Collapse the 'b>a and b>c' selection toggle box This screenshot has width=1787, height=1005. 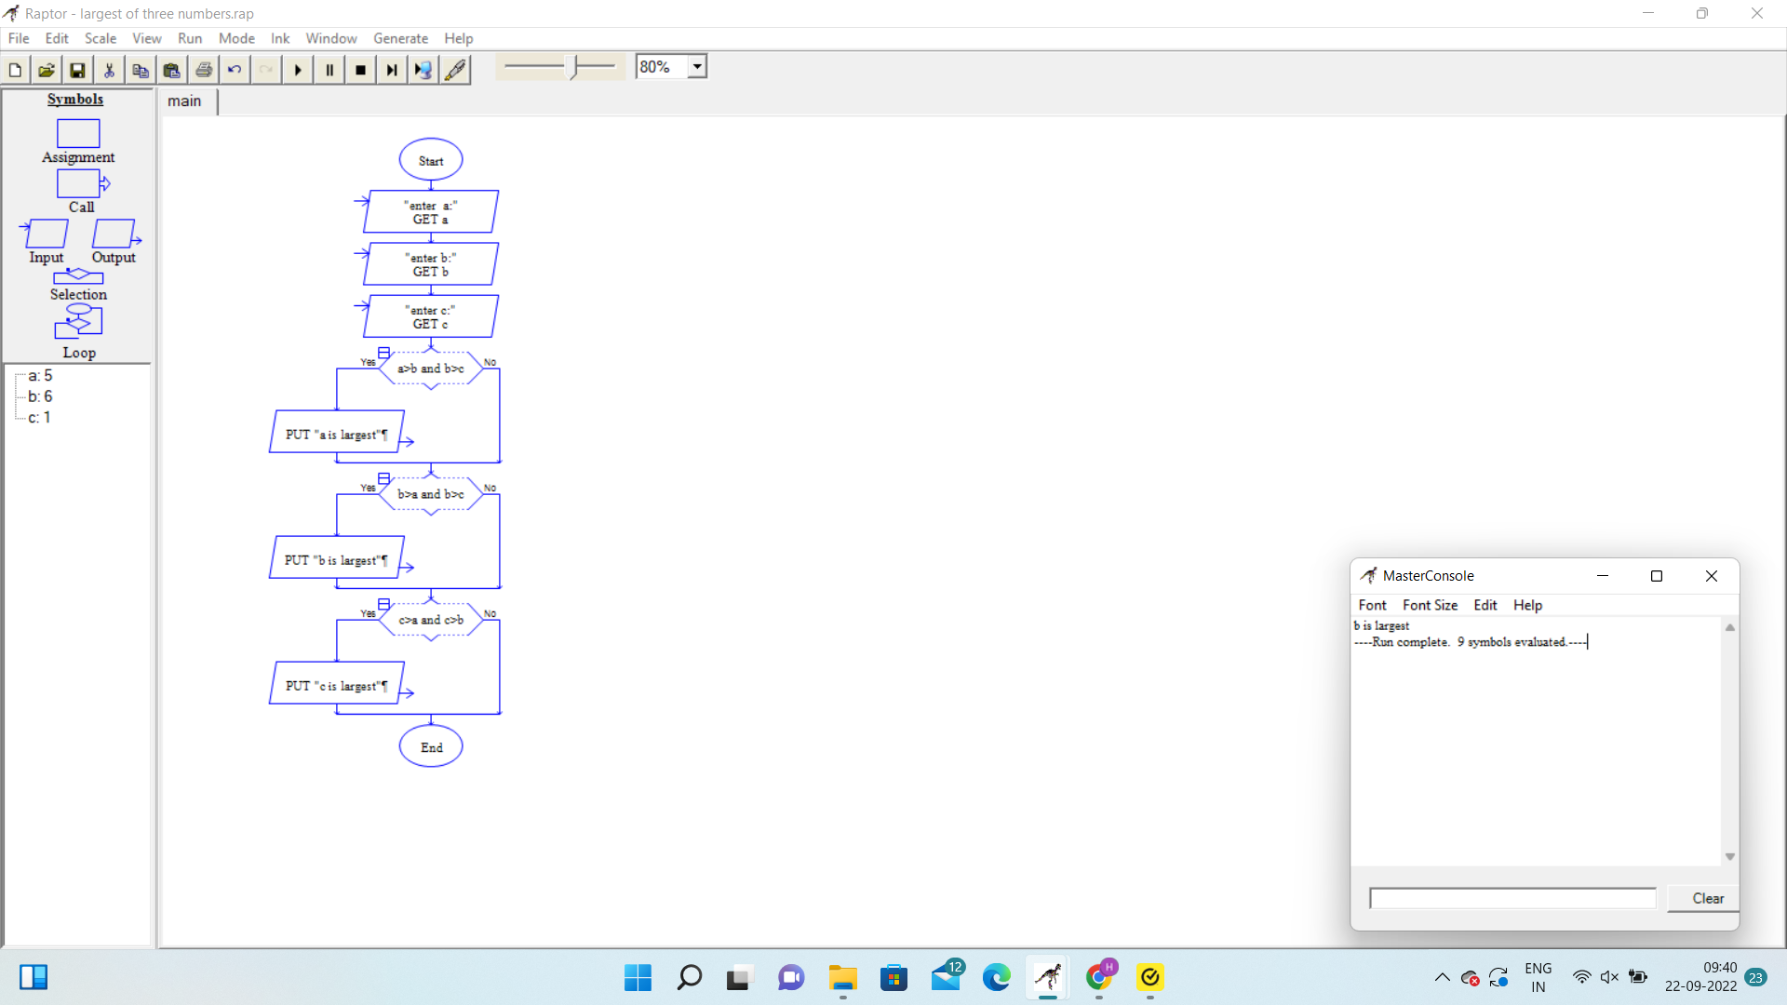383,478
